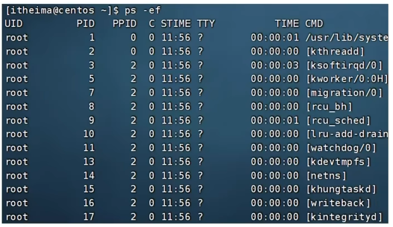Click the STIME column header
393x227 pixels.
pos(176,24)
